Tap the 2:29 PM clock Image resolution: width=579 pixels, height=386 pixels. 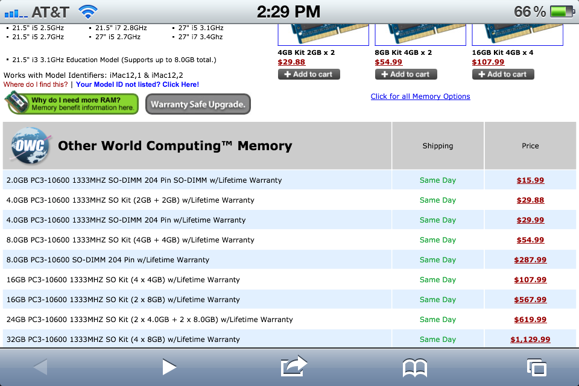click(288, 12)
